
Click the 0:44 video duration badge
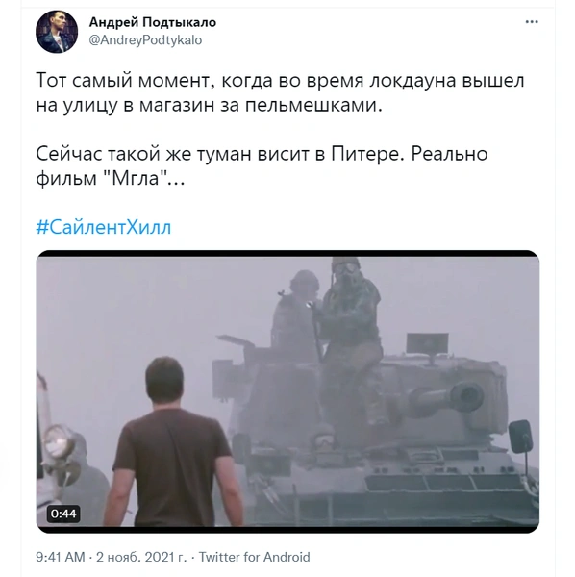pyautogui.click(x=63, y=514)
